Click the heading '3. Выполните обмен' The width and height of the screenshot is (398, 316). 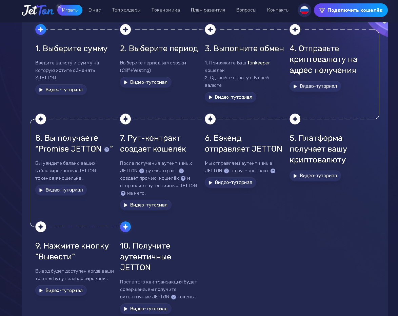pos(244,48)
